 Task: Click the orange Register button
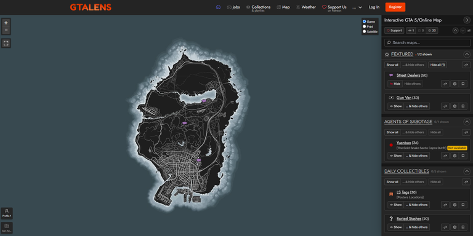click(x=395, y=7)
